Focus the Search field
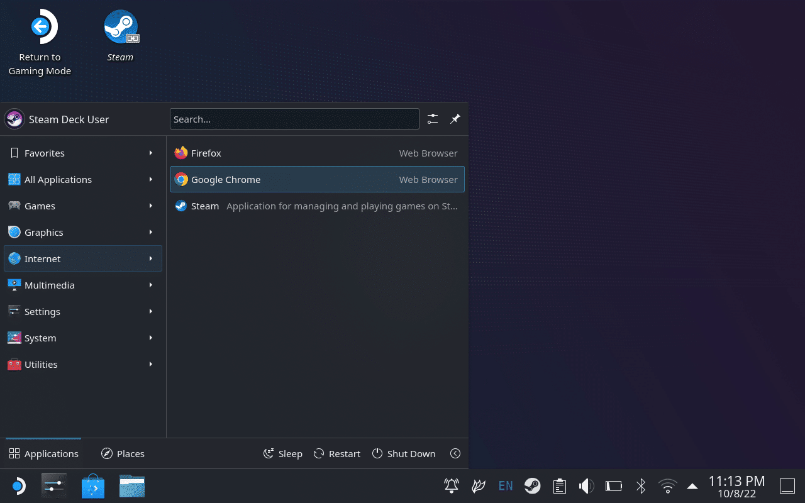Screen dimensions: 805x503 point(294,119)
